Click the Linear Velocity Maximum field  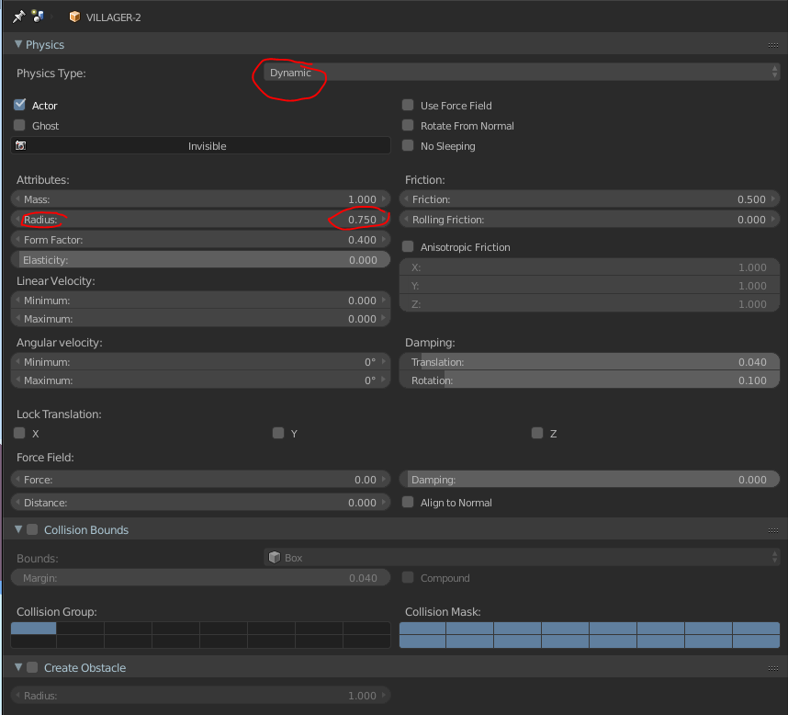pyautogui.click(x=200, y=319)
